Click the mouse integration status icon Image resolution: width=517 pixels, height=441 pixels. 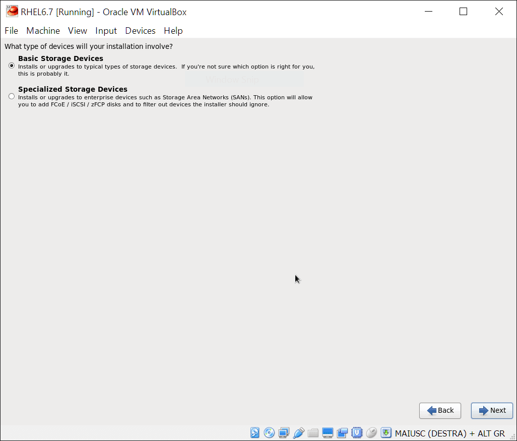pos(371,432)
